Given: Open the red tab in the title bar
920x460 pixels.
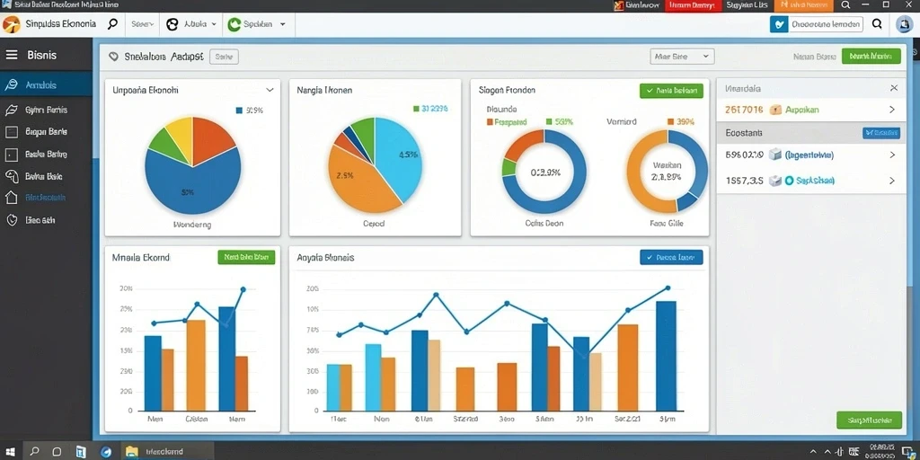Looking at the screenshot, I should (691, 5).
